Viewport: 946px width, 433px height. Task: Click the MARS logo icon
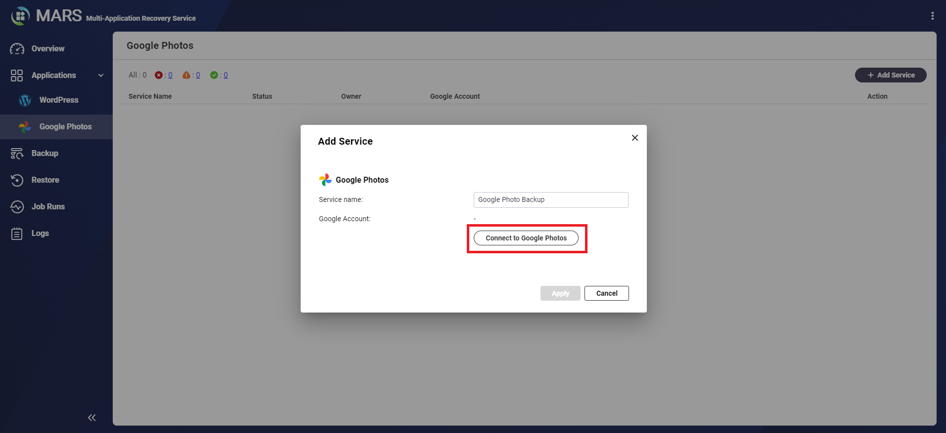20,16
